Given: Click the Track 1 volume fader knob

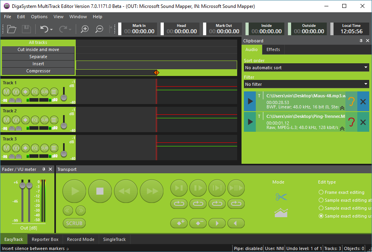Looking at the screenshot, I should (63, 98).
